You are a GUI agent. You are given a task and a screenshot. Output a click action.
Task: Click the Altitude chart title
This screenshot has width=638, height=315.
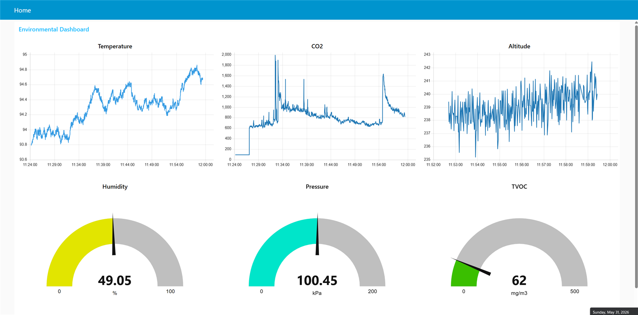pos(519,46)
